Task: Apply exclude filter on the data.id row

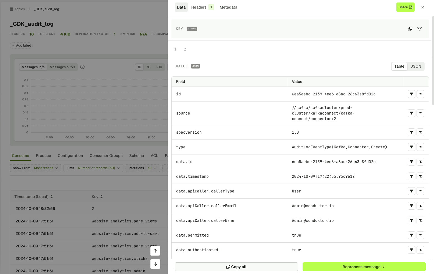Action: click(x=420, y=162)
